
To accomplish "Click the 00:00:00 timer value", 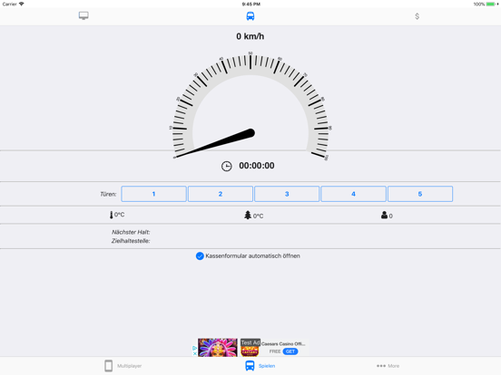I will coord(257,166).
